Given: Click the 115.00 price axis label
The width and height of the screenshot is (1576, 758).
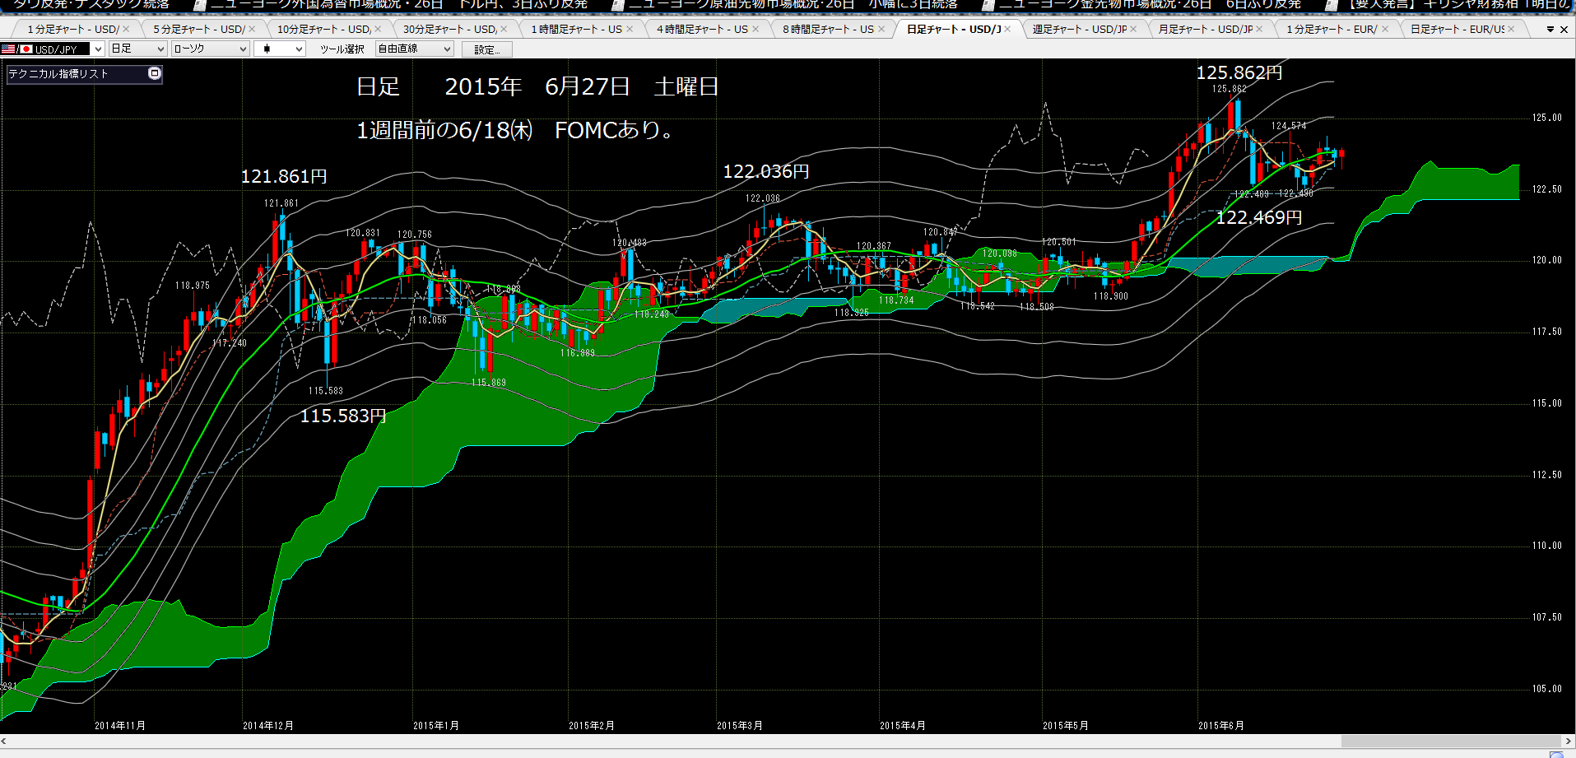Looking at the screenshot, I should point(1546,403).
